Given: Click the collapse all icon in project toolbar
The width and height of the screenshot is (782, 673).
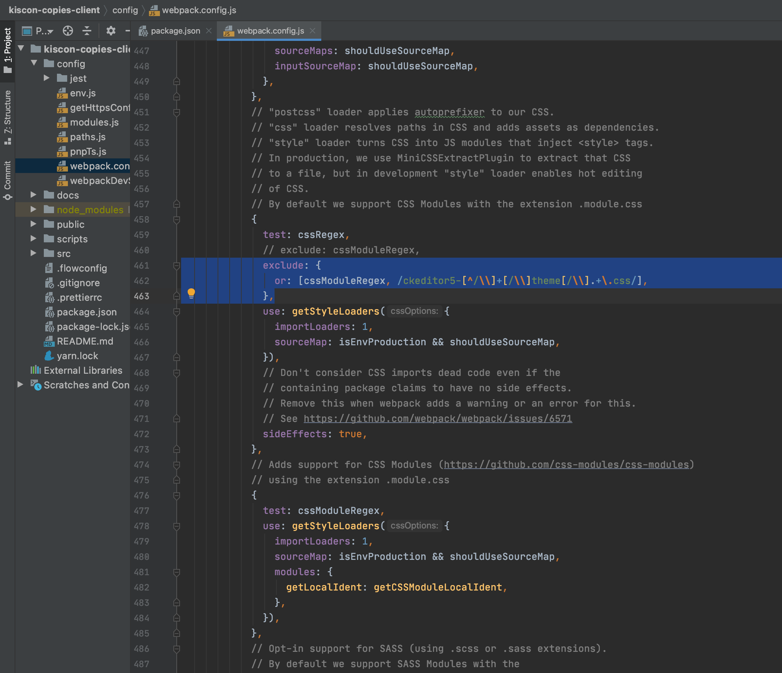Looking at the screenshot, I should click(87, 31).
